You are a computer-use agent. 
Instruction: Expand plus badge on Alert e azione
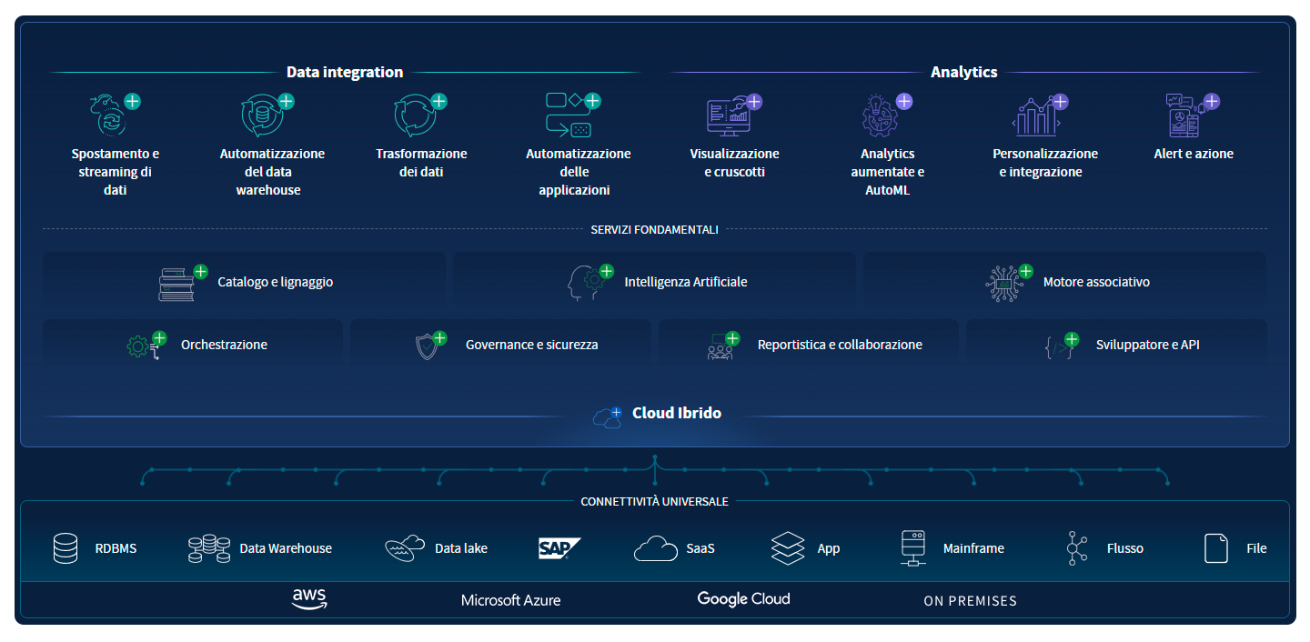pyautogui.click(x=1212, y=101)
